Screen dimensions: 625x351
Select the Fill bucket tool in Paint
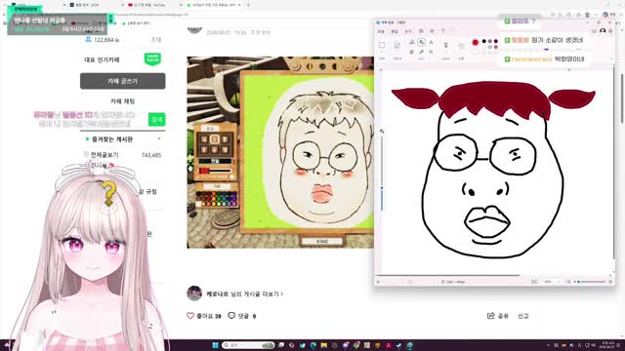click(x=421, y=42)
